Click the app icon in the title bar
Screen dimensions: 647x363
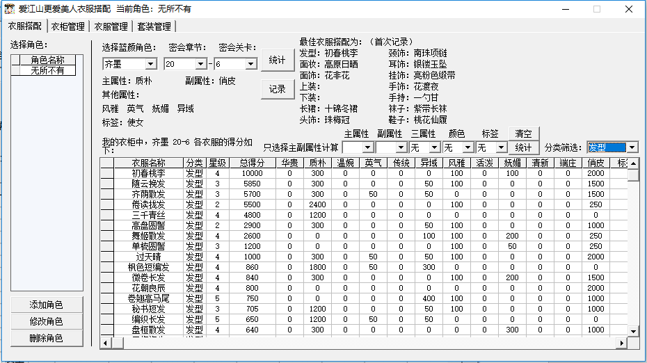[9, 8]
